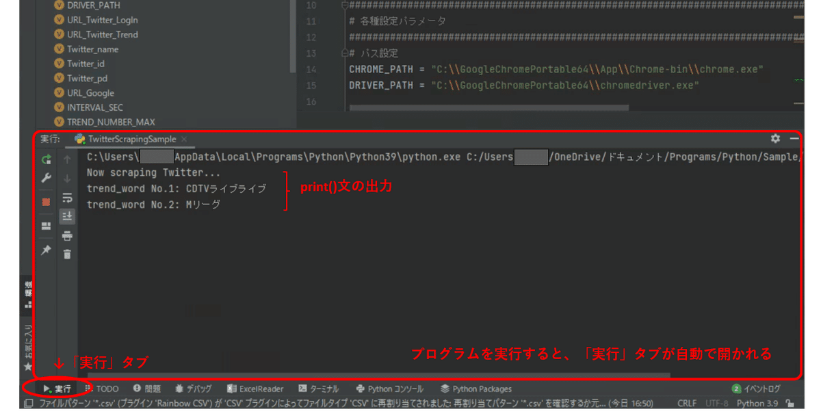Click the trend_word No.1 output line
The width and height of the screenshot is (821, 420).
(x=177, y=188)
